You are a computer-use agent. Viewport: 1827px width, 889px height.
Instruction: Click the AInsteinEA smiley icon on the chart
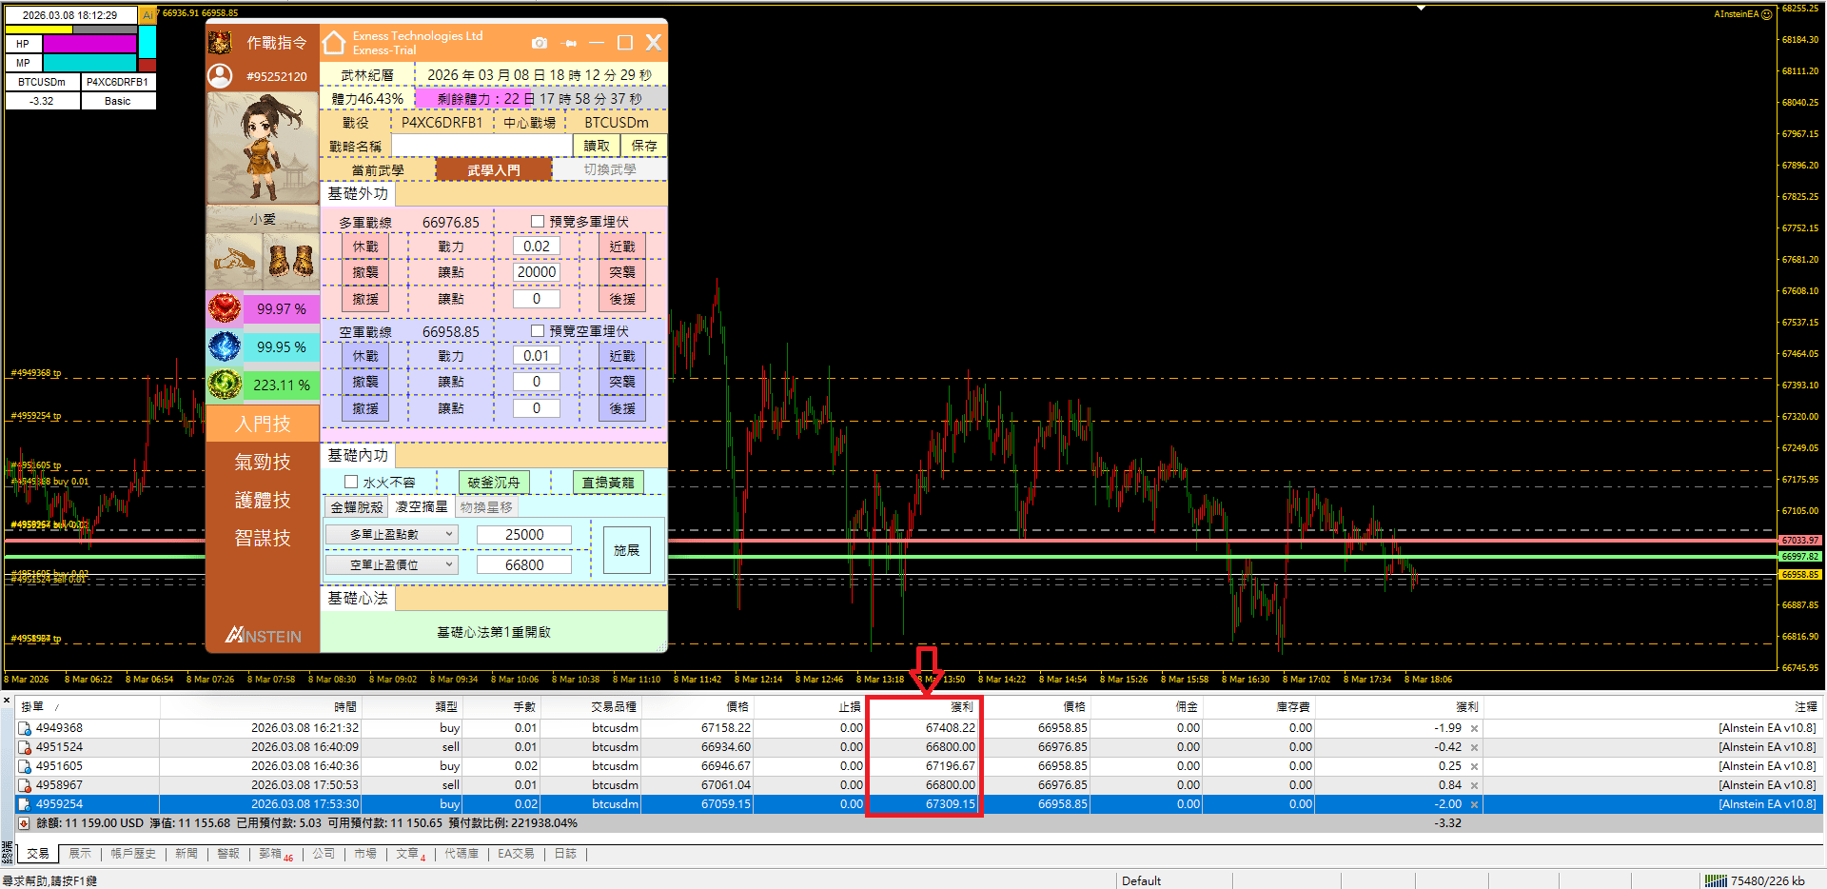(x=1767, y=14)
